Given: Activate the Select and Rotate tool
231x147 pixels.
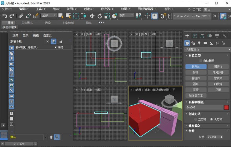Looking at the screenshot, I should click(x=100, y=16).
